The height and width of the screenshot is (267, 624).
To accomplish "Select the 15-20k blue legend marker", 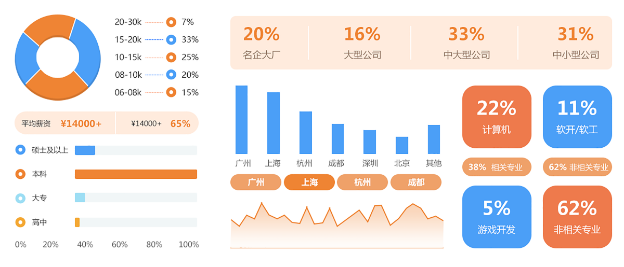I will pyautogui.click(x=171, y=39).
